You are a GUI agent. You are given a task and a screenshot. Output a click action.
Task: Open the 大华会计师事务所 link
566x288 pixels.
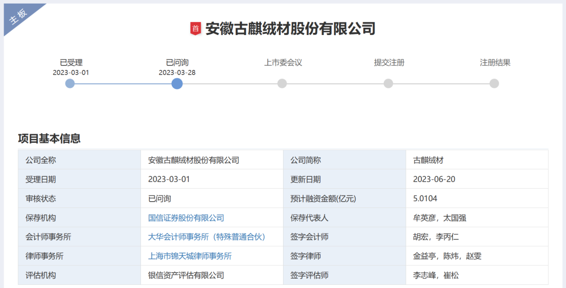(x=206, y=237)
